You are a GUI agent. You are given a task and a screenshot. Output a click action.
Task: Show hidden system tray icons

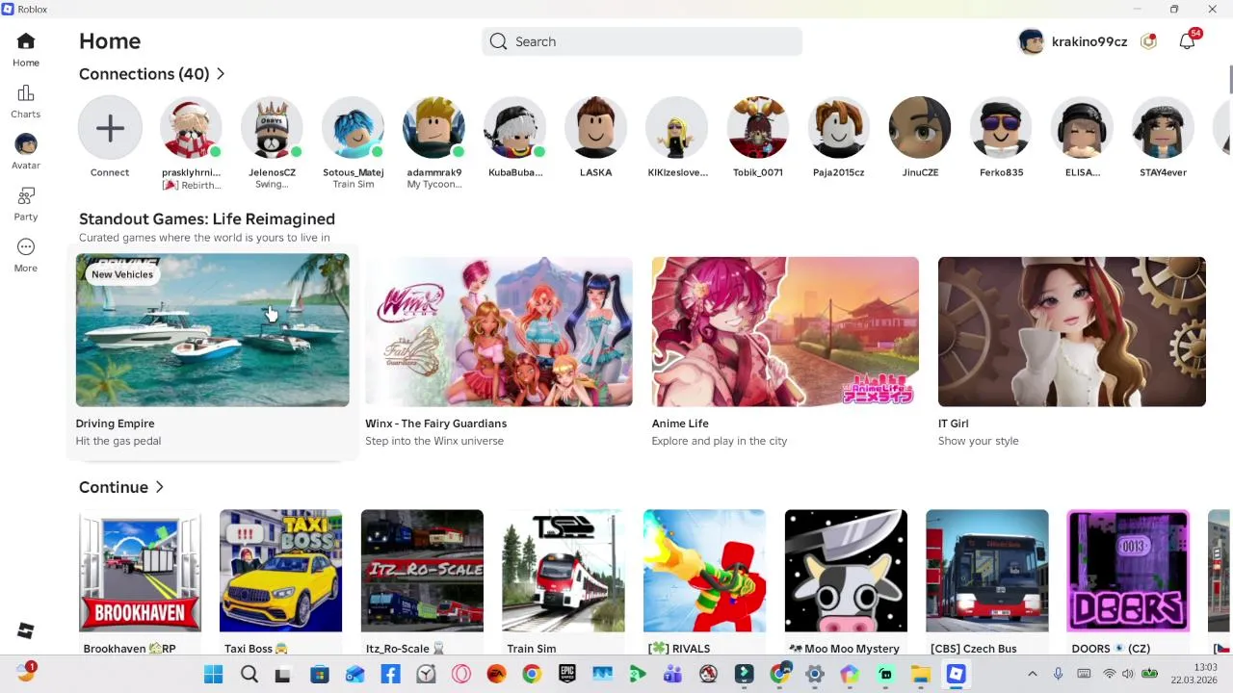(1032, 675)
